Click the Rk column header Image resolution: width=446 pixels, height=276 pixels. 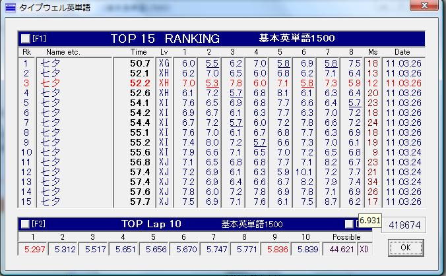(26, 52)
